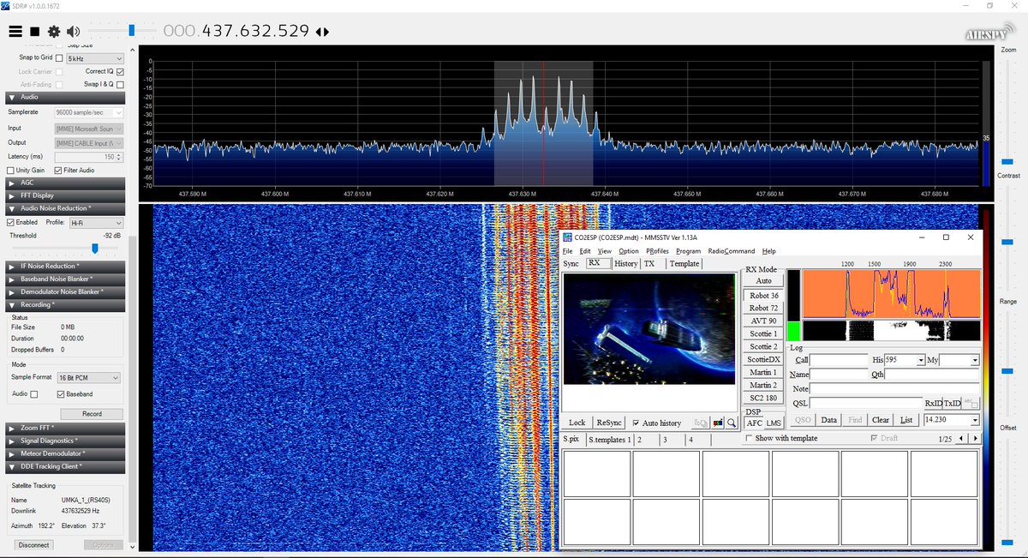Click the Stop icon in SDR# toolbar
Image resolution: width=1028 pixels, height=558 pixels.
click(34, 31)
